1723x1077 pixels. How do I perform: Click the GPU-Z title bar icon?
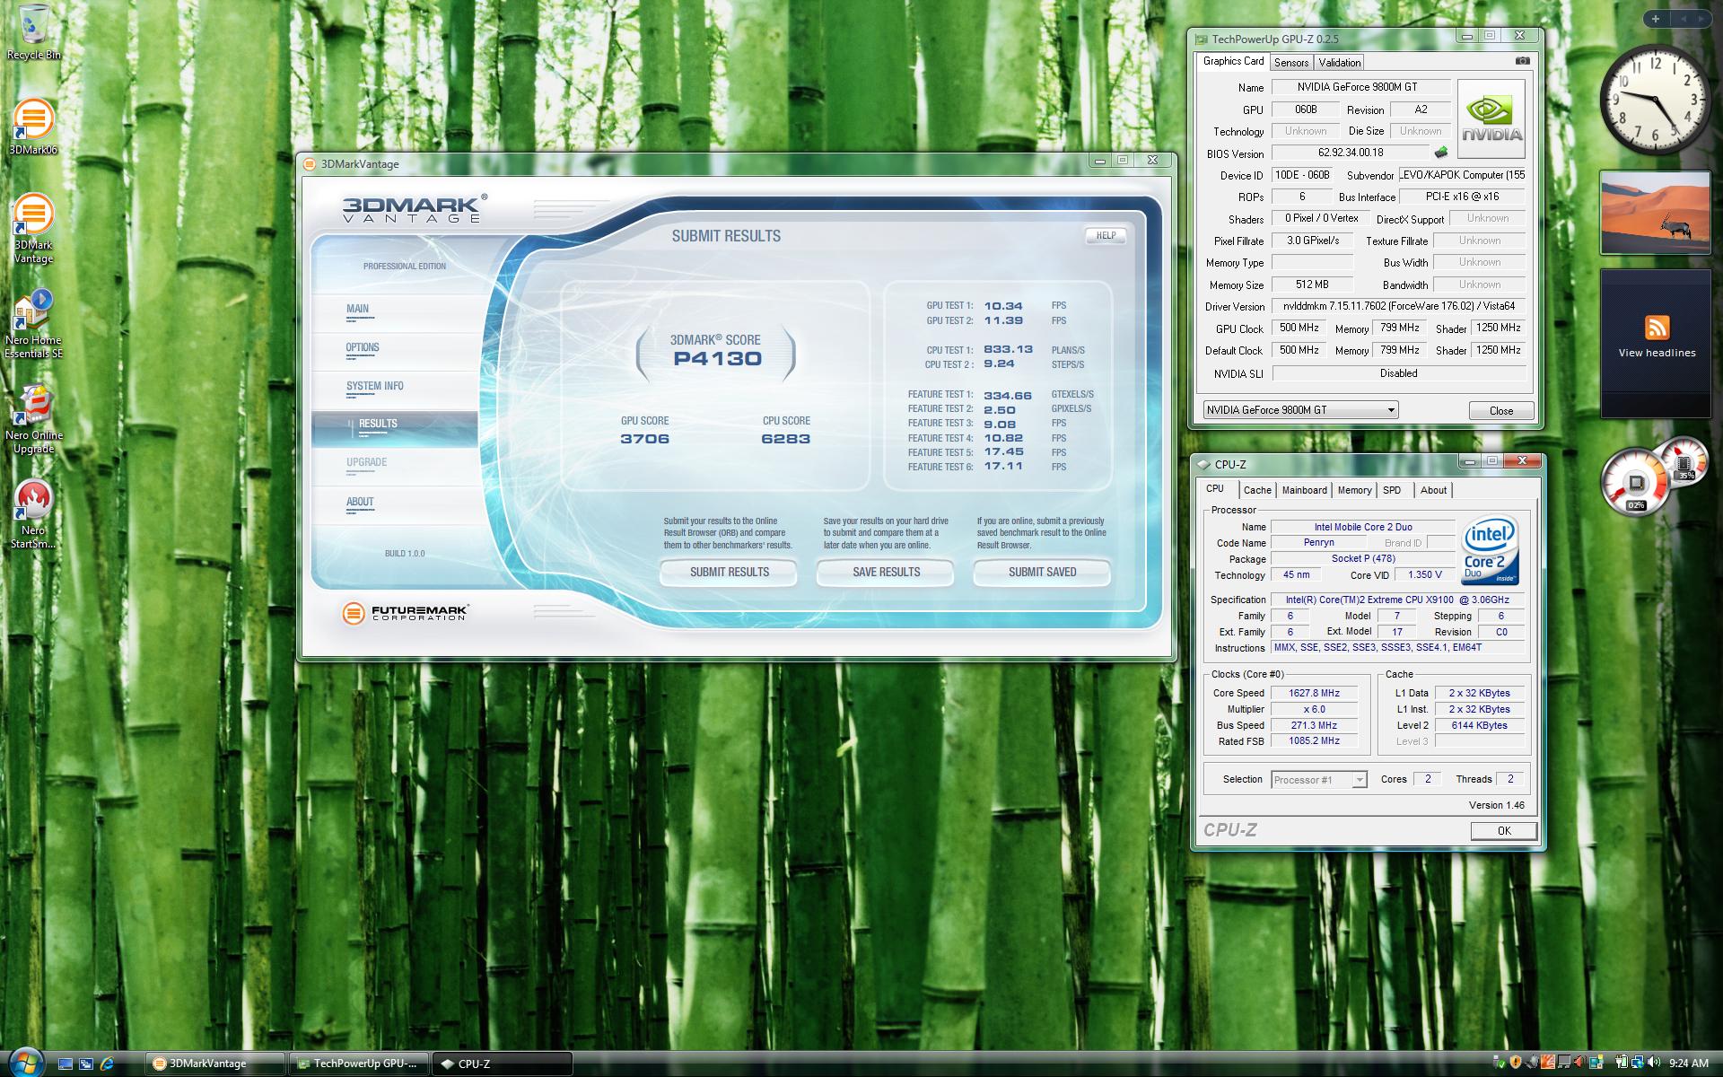1202,39
